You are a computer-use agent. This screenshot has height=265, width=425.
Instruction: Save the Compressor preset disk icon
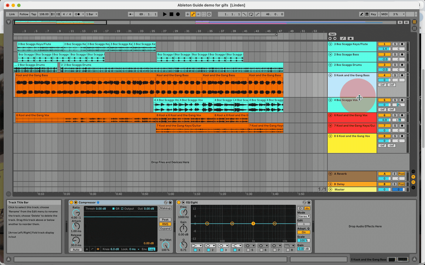(170, 202)
